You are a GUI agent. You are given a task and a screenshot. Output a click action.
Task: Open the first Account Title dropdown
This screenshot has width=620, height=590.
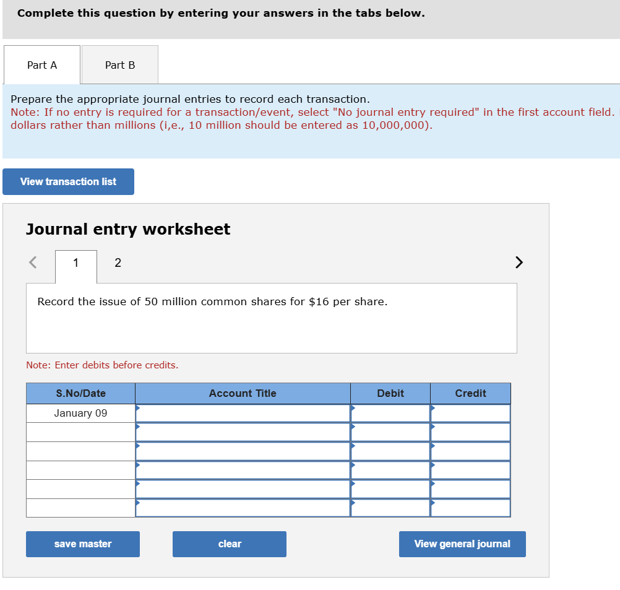tap(242, 412)
